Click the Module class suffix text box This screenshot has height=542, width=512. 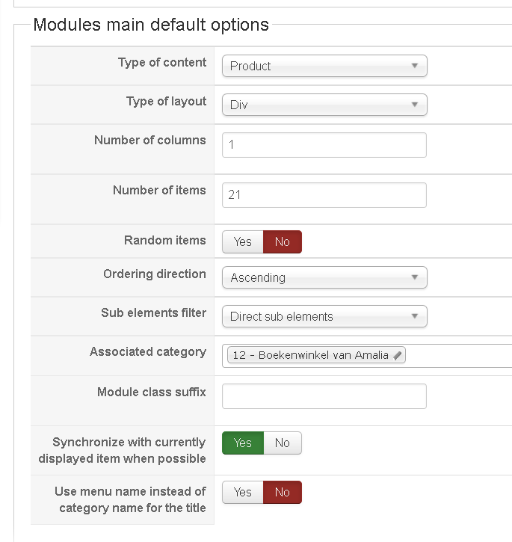[x=324, y=396]
